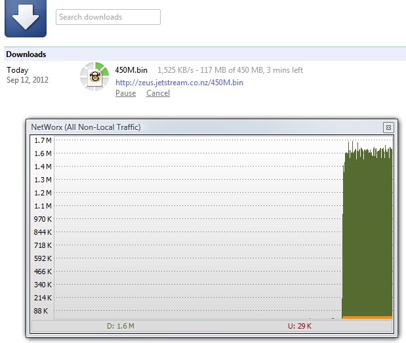Image resolution: width=406 pixels, height=343 pixels.
Task: Click the Sep 12, 2012 date
Action: point(28,80)
